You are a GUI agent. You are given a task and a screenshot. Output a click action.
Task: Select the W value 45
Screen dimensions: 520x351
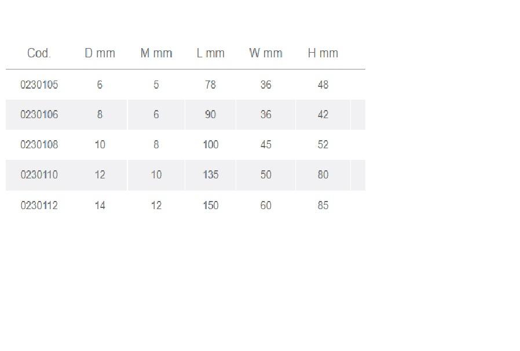click(266, 145)
